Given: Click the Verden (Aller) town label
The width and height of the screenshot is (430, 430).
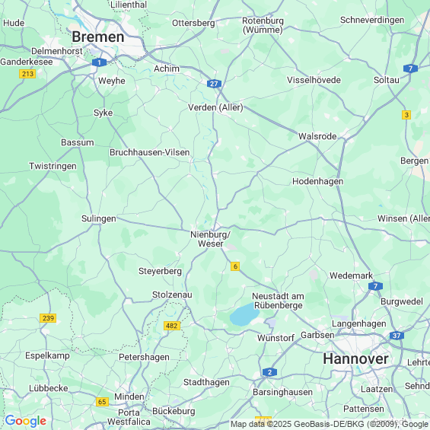Looking at the screenshot, I should (215, 107).
